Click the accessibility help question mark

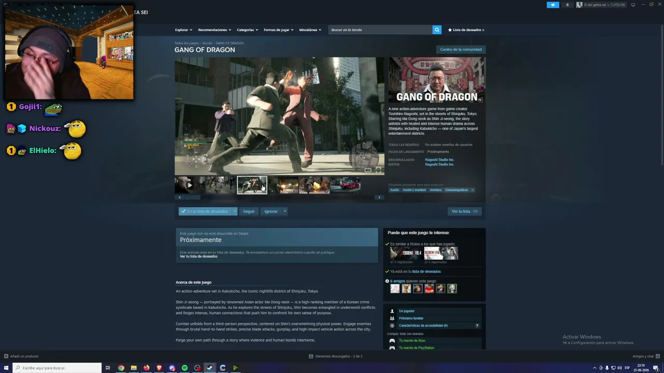pyautogui.click(x=477, y=325)
